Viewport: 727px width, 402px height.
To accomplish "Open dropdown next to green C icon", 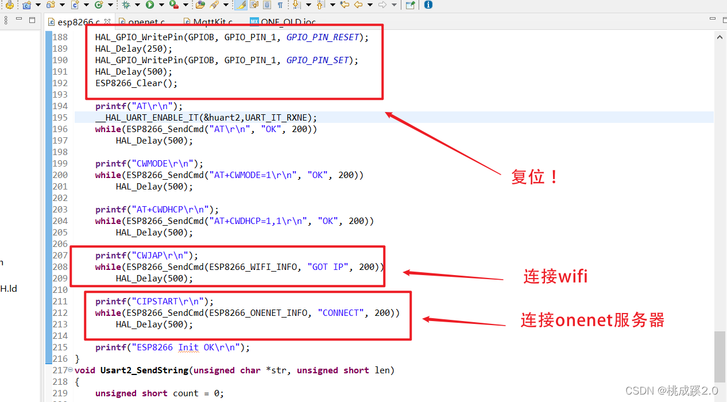I will (x=110, y=5).
